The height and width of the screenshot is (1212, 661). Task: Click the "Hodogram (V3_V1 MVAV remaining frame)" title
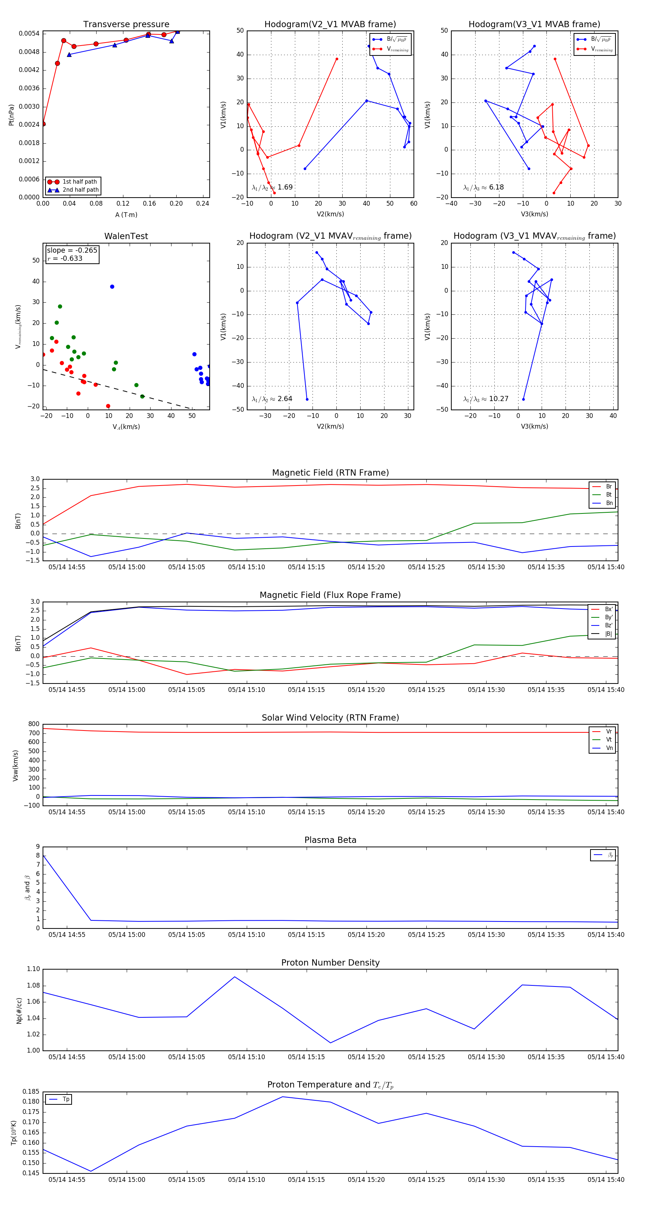pyautogui.click(x=534, y=236)
